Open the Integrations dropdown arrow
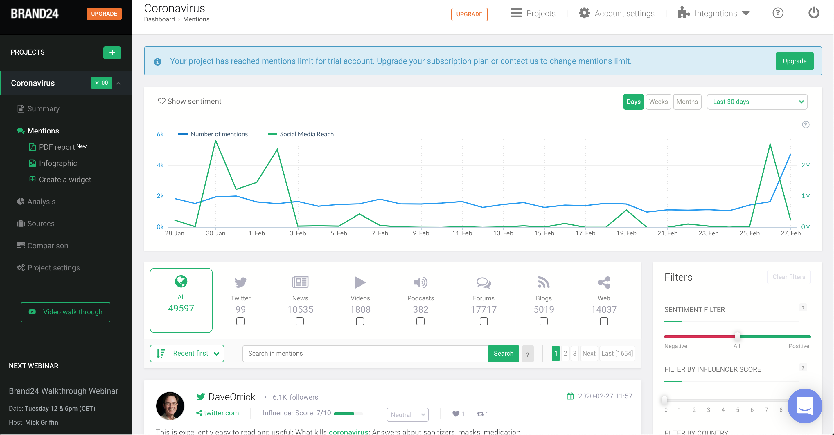This screenshot has height=435, width=834. click(x=746, y=13)
